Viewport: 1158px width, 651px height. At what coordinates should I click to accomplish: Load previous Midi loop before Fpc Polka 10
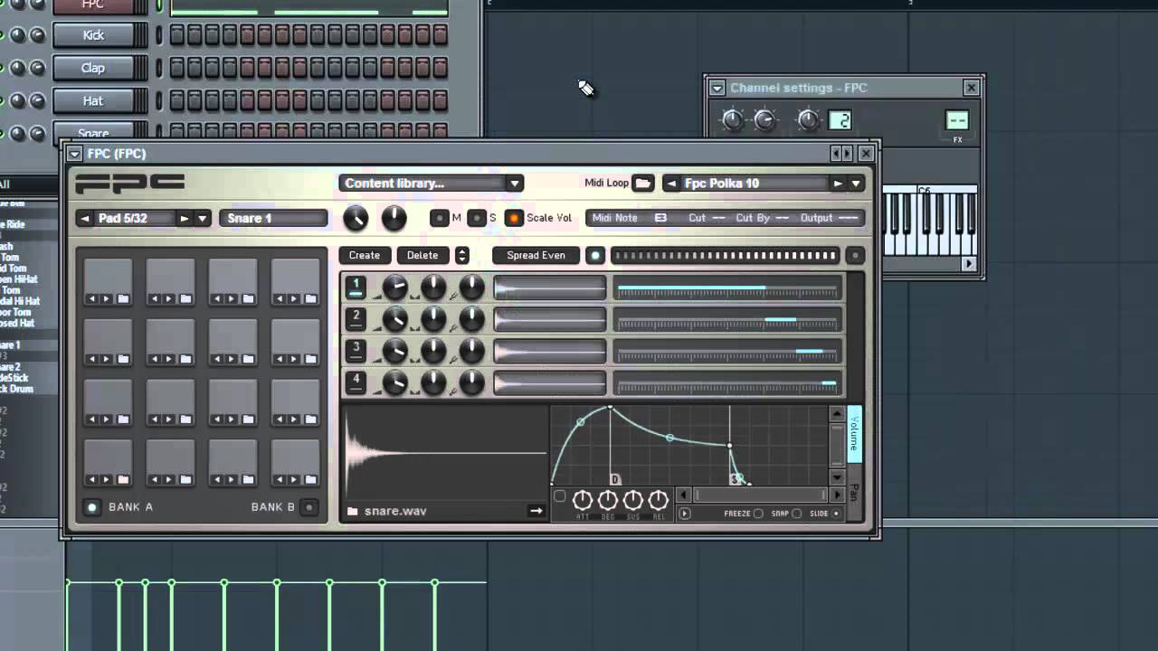pos(671,184)
